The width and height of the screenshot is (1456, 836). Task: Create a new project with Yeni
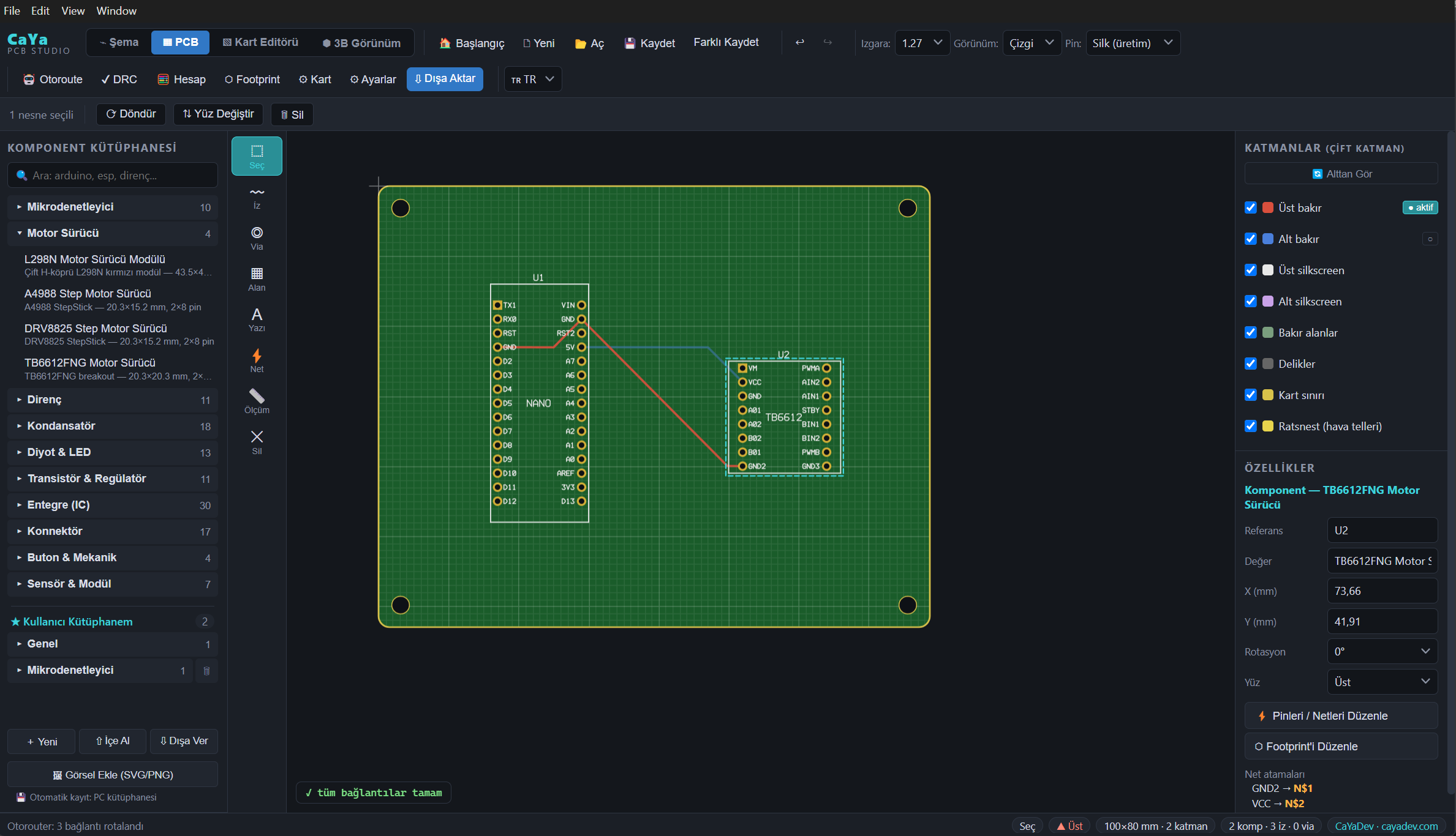click(539, 43)
